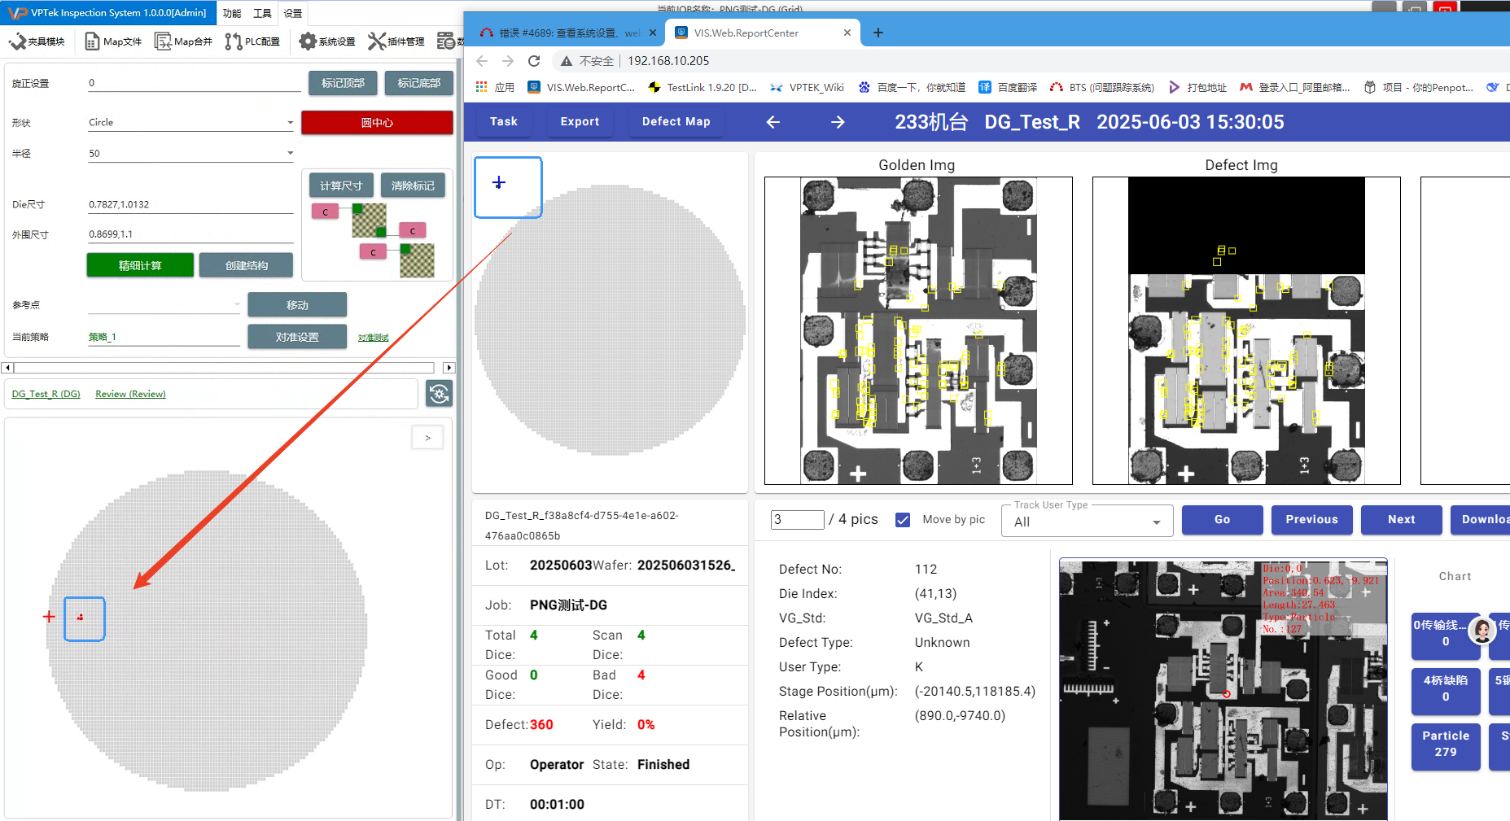The height and width of the screenshot is (821, 1510).
Task: Switch to the VIS.Web.ReportCenter browser tab
Action: [x=764, y=33]
